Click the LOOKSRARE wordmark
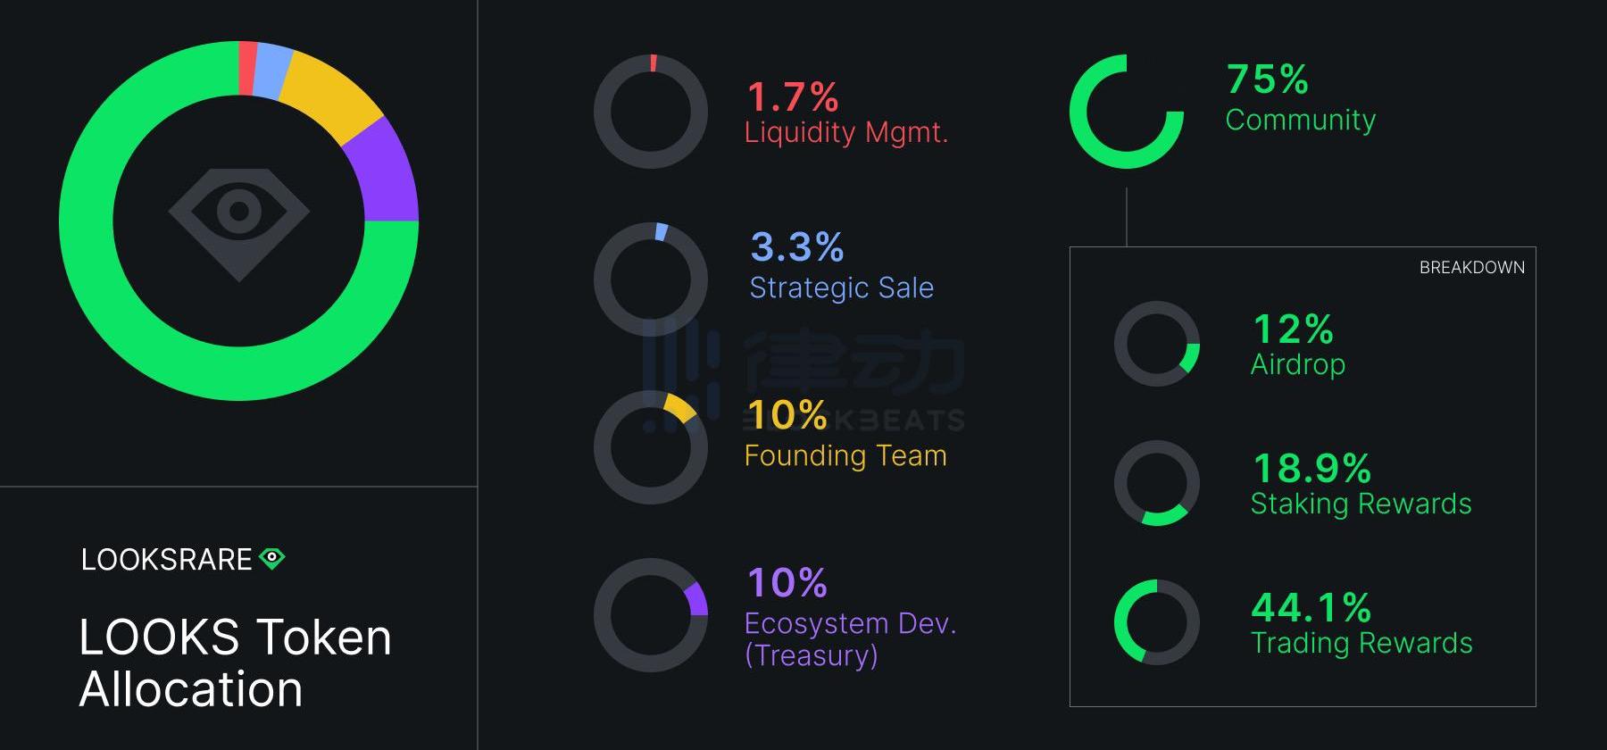The width and height of the screenshot is (1607, 750). point(167,560)
